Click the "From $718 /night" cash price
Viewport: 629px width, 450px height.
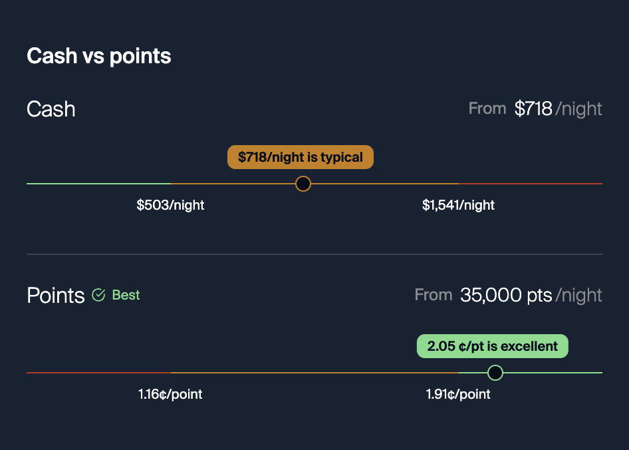(535, 109)
